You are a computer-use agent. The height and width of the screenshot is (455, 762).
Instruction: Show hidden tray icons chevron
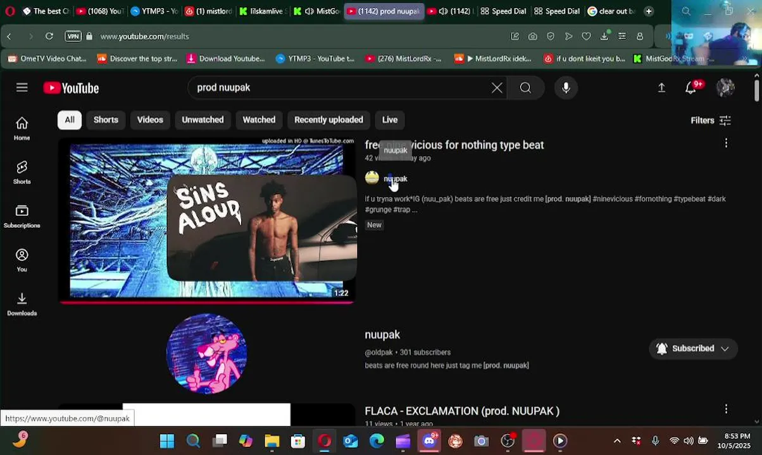617,441
